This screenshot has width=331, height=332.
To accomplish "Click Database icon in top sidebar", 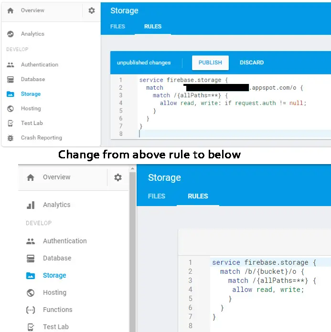I will (11, 79).
